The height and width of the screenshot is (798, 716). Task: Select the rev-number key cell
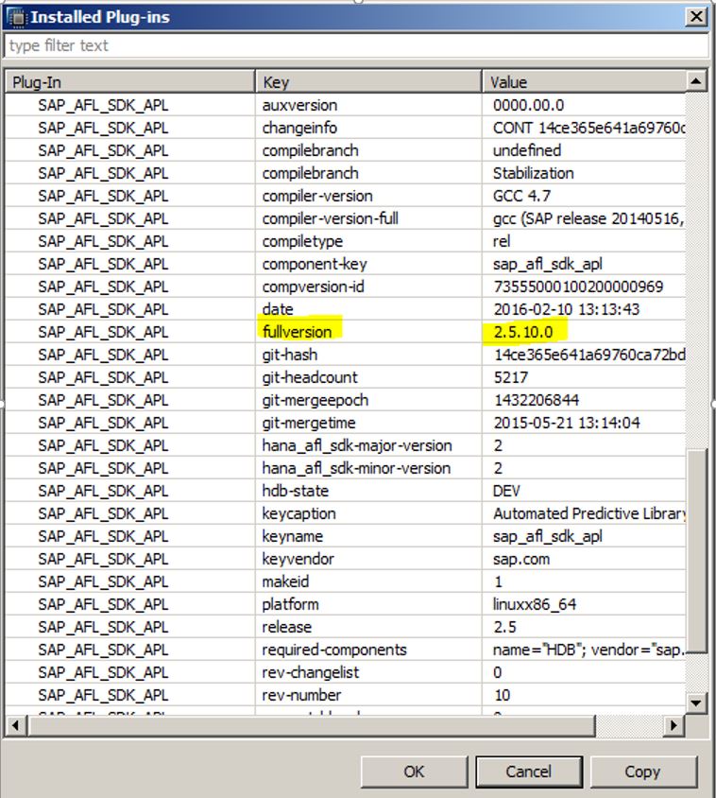[368, 695]
